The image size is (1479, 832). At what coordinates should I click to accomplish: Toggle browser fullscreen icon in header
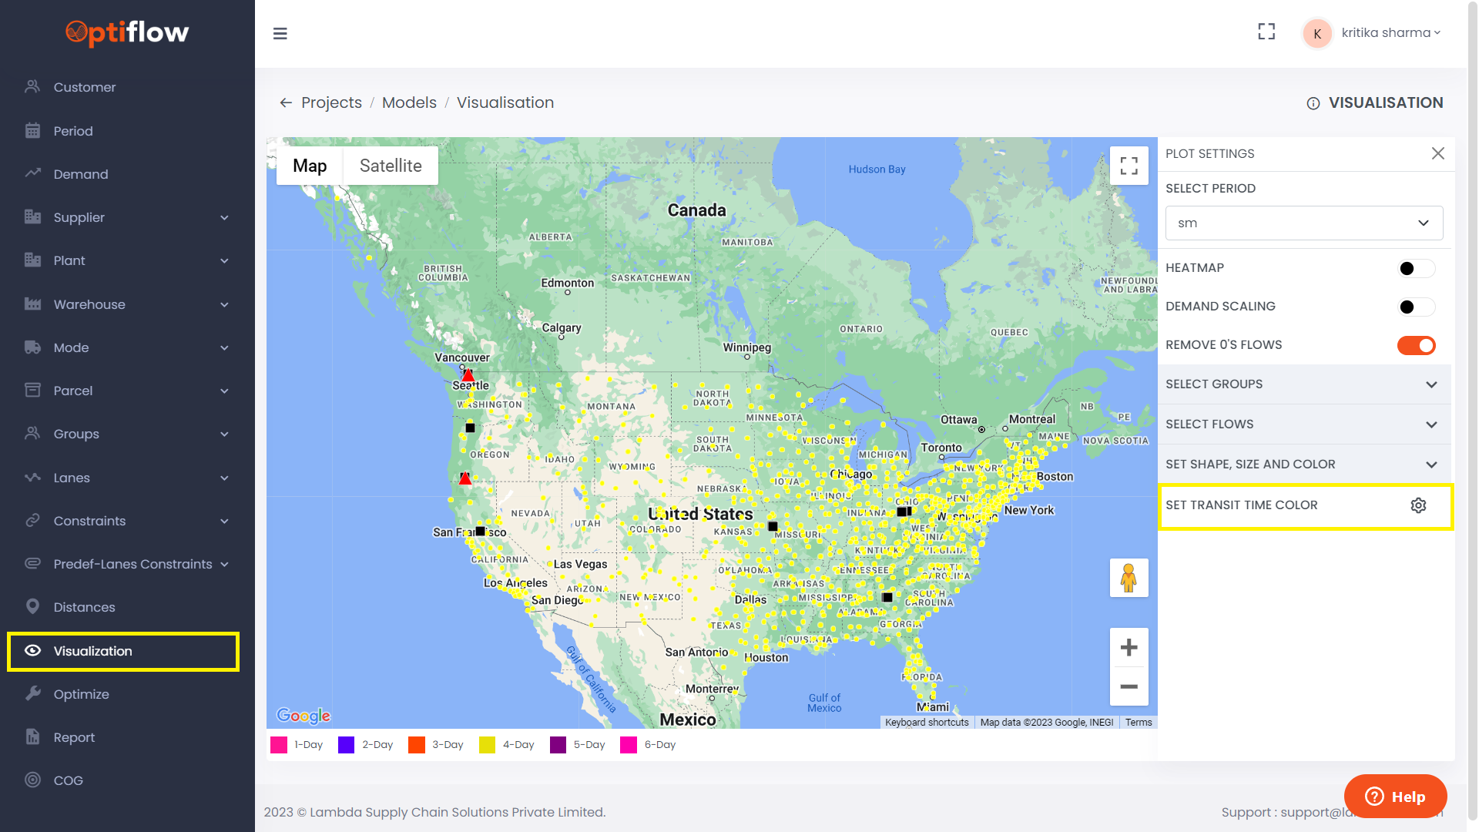point(1266,32)
